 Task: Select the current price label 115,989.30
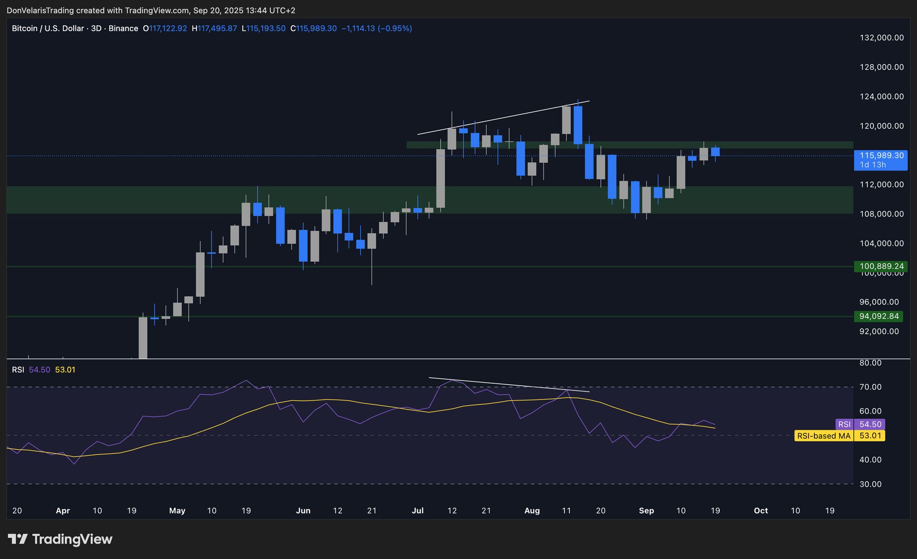[881, 156]
